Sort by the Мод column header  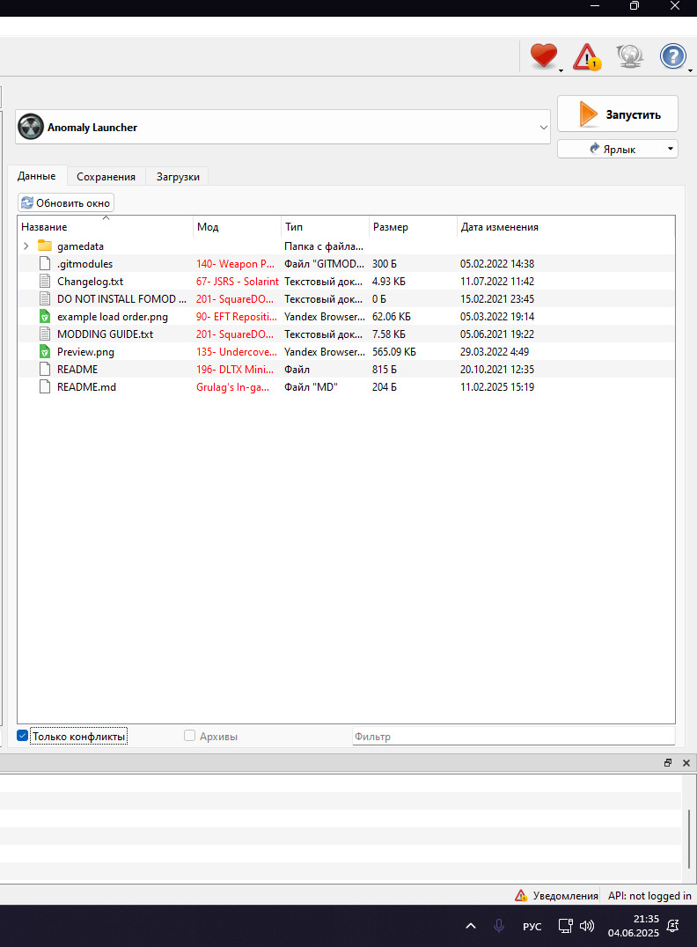click(238, 226)
